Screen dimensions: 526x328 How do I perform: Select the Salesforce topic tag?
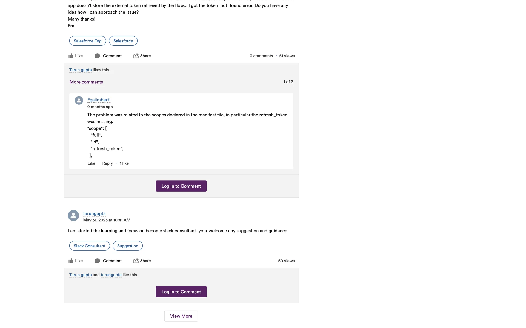click(123, 41)
